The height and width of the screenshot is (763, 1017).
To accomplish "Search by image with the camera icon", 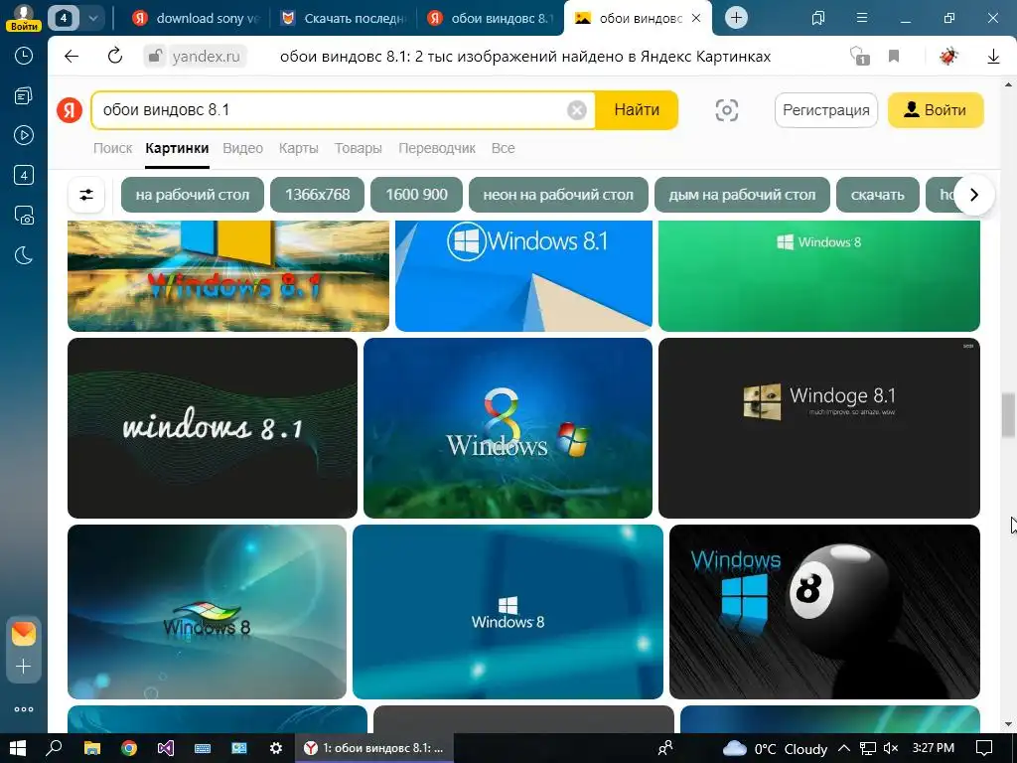I will 726,109.
